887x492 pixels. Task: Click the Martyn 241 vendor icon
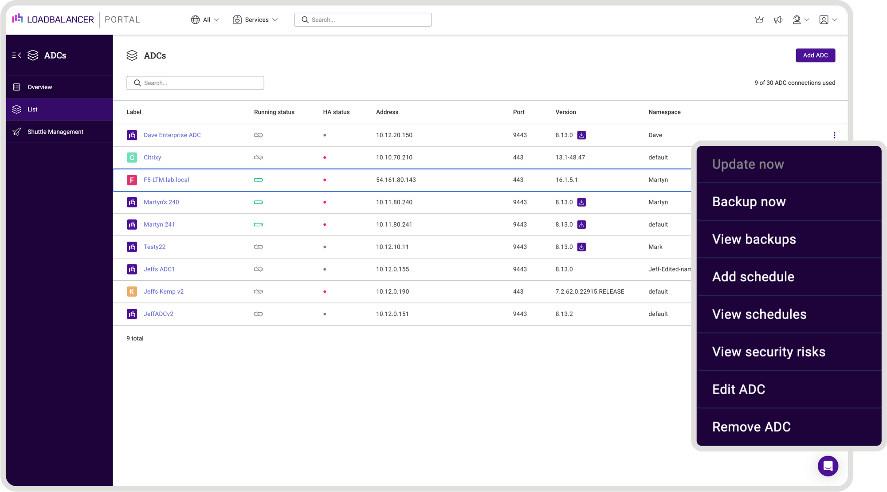coord(132,224)
